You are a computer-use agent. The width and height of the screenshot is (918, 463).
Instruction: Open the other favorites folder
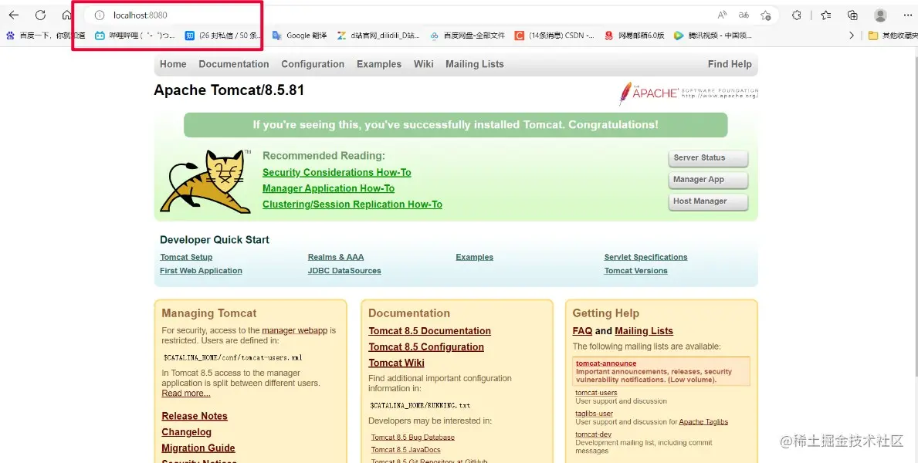[893, 35]
